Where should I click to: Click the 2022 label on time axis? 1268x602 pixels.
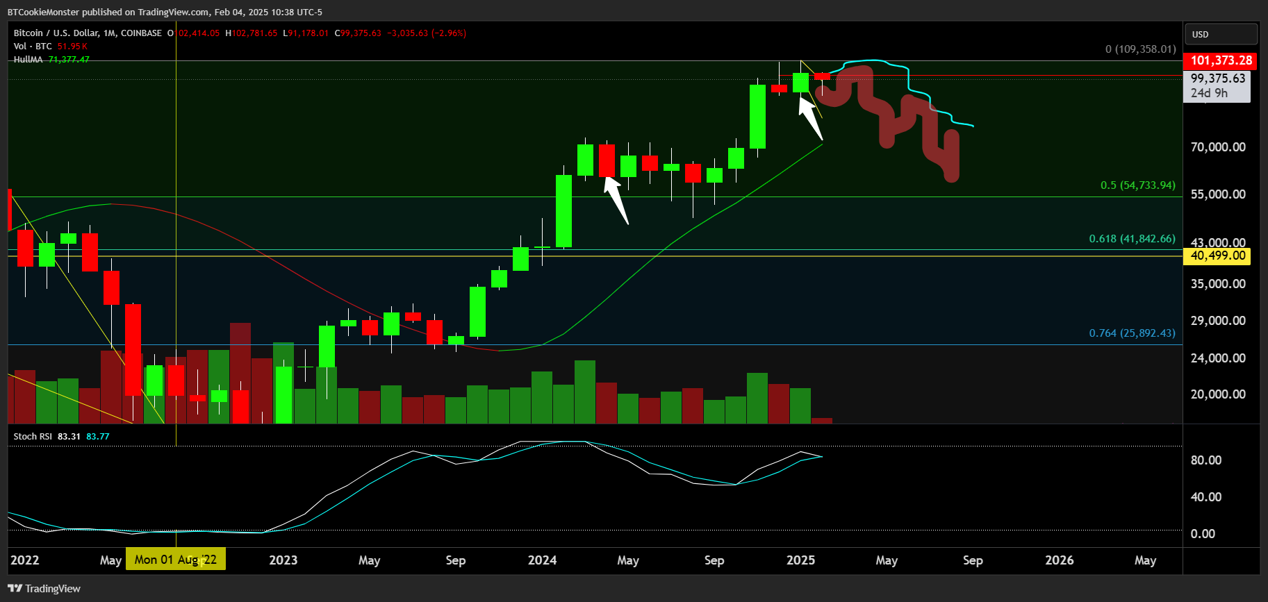pyautogui.click(x=25, y=560)
